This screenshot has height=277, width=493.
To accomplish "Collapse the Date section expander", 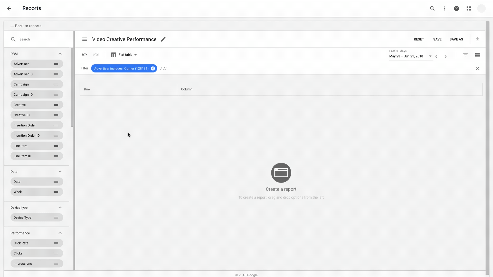I will pyautogui.click(x=60, y=172).
